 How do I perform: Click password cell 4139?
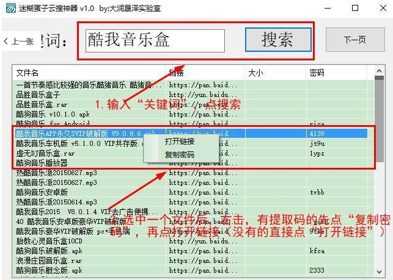[317, 134]
